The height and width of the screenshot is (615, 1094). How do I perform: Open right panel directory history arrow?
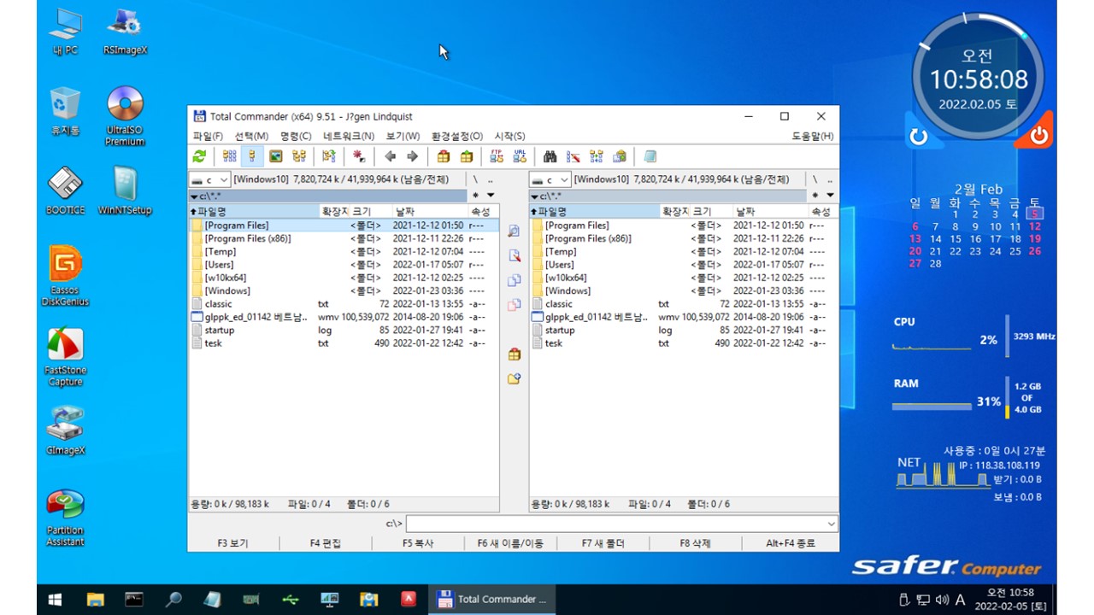[x=830, y=196]
